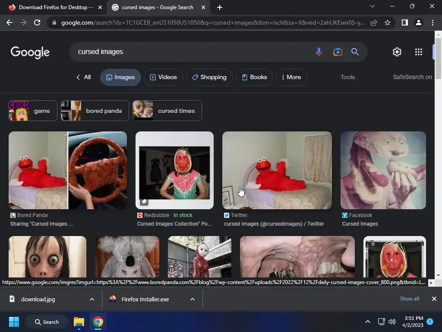Open the SafeSearch on setting

point(412,77)
